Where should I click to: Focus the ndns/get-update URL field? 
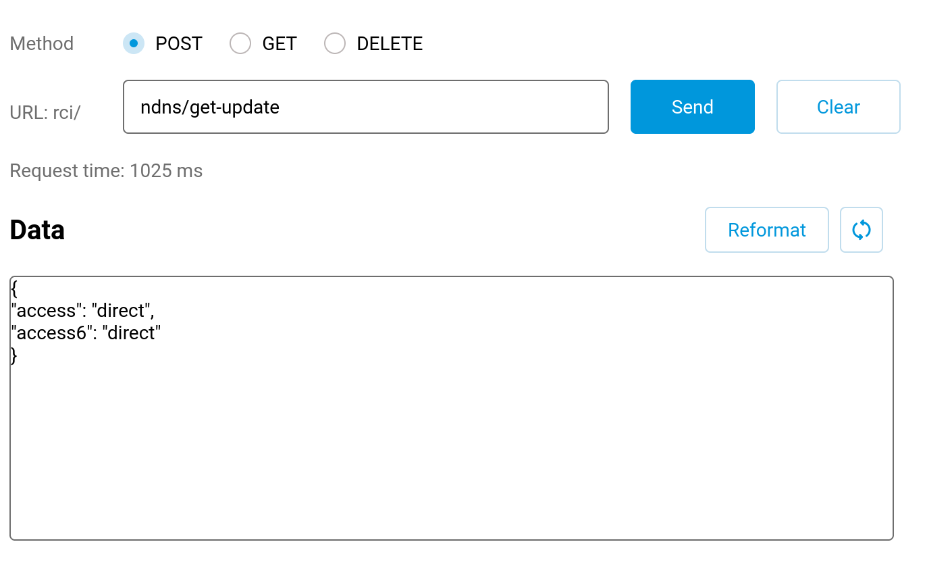point(366,107)
